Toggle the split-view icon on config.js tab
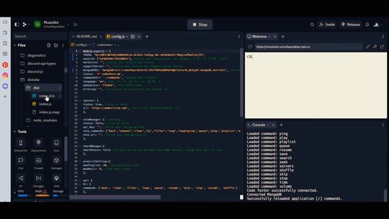This screenshot has width=389, height=219. (133, 36)
